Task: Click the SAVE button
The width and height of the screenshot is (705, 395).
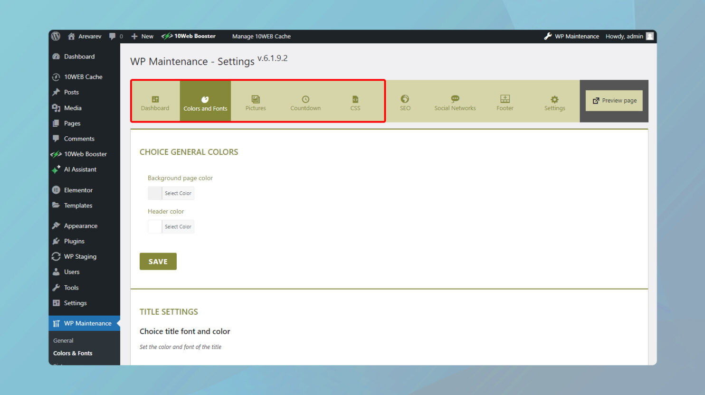Action: point(158,261)
